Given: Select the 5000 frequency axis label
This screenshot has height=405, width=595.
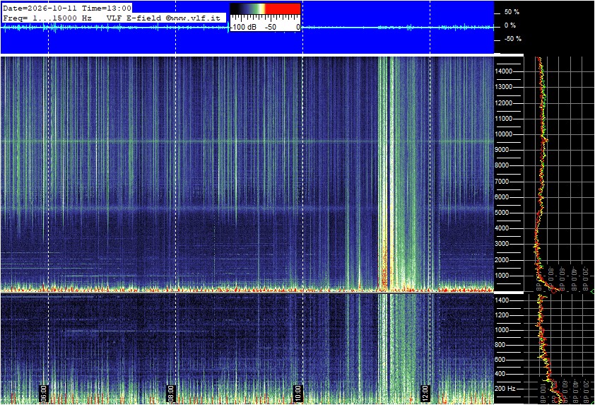Looking at the screenshot, I should (502, 213).
